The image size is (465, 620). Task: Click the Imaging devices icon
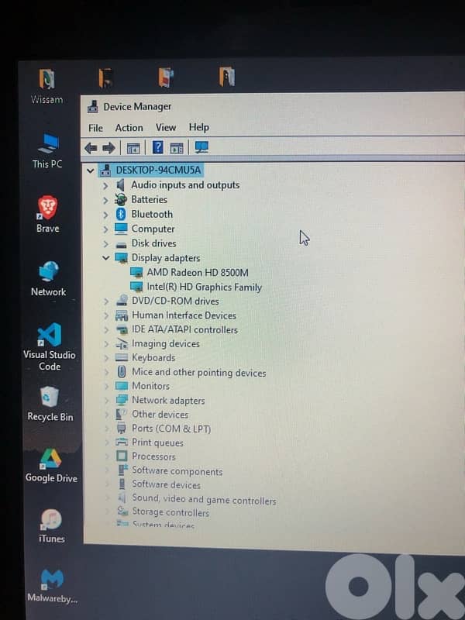pos(122,344)
